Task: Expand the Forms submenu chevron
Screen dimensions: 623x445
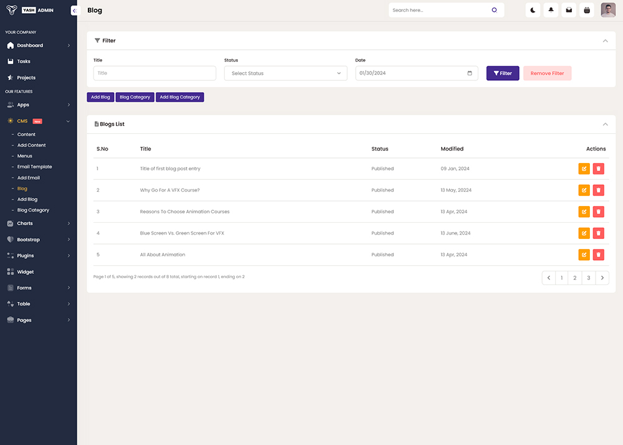Action: click(x=69, y=288)
